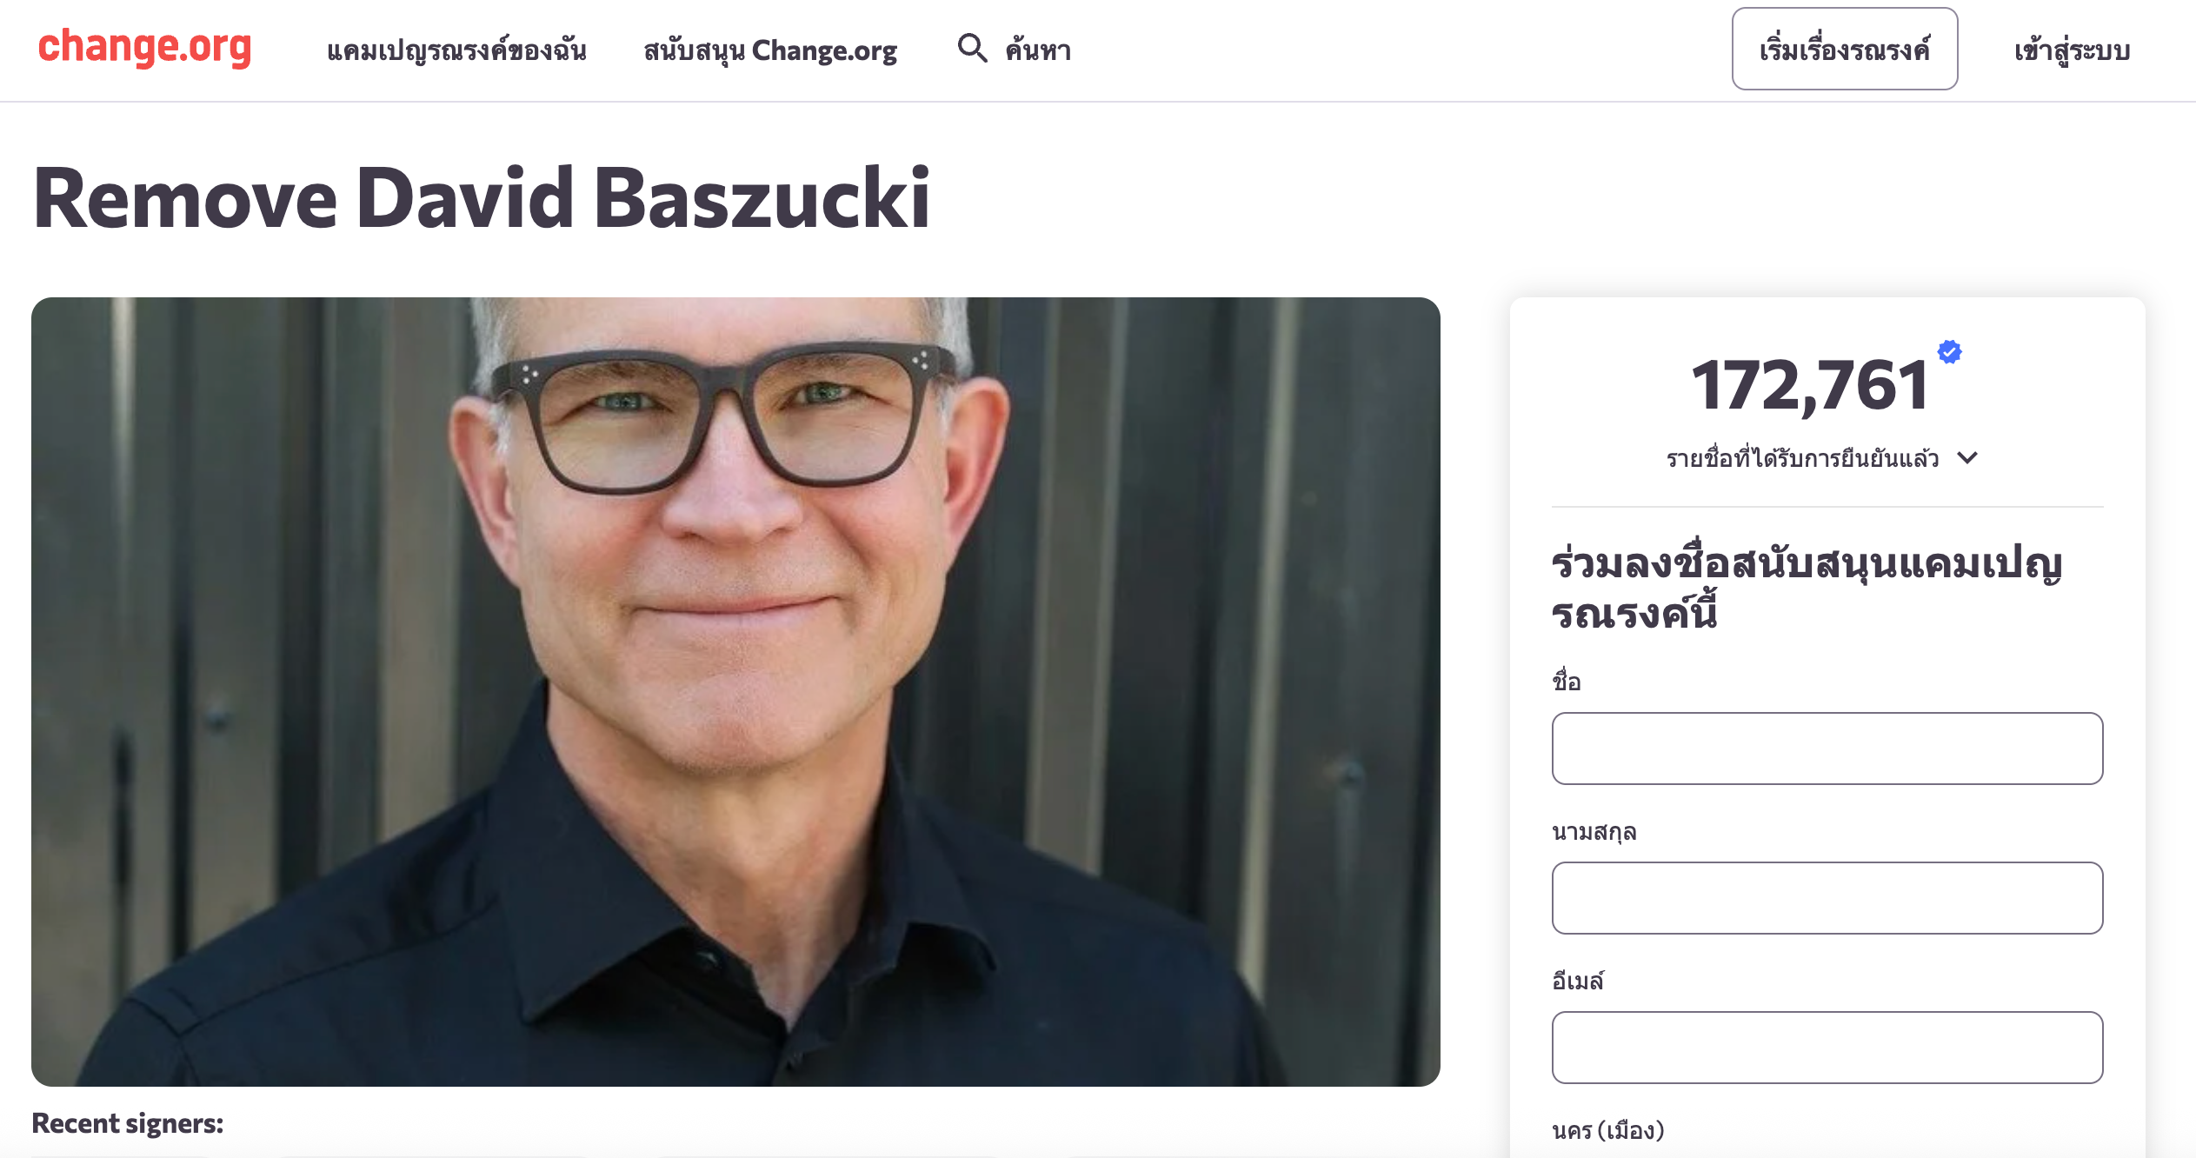Image resolution: width=2196 pixels, height=1158 pixels.
Task: Click the Recent signers label
Action: point(128,1123)
